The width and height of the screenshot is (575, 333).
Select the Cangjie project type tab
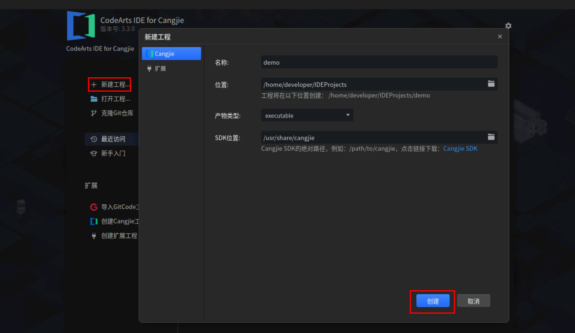172,54
